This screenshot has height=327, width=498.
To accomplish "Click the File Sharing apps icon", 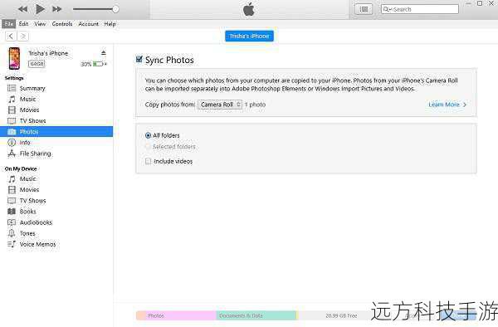I will [12, 154].
